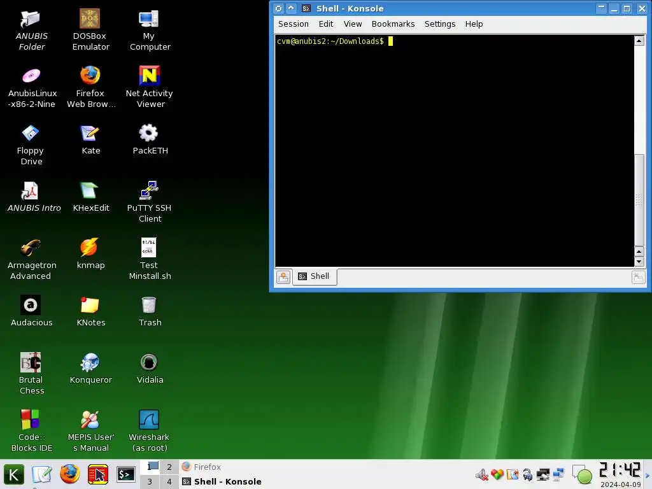Click the Konsole scrollbar thumb
The height and width of the screenshot is (489, 652).
click(639, 200)
